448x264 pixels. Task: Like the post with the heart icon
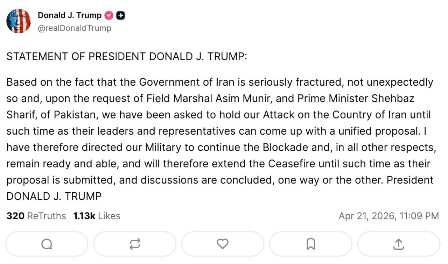coord(223,244)
